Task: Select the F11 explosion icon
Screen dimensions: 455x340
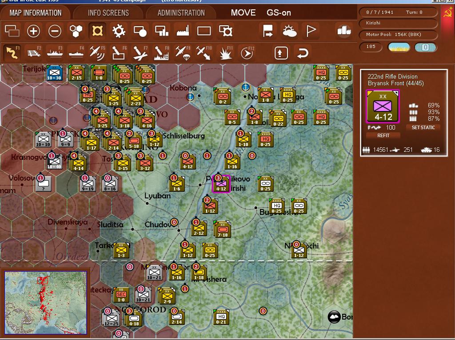Action: click(225, 53)
